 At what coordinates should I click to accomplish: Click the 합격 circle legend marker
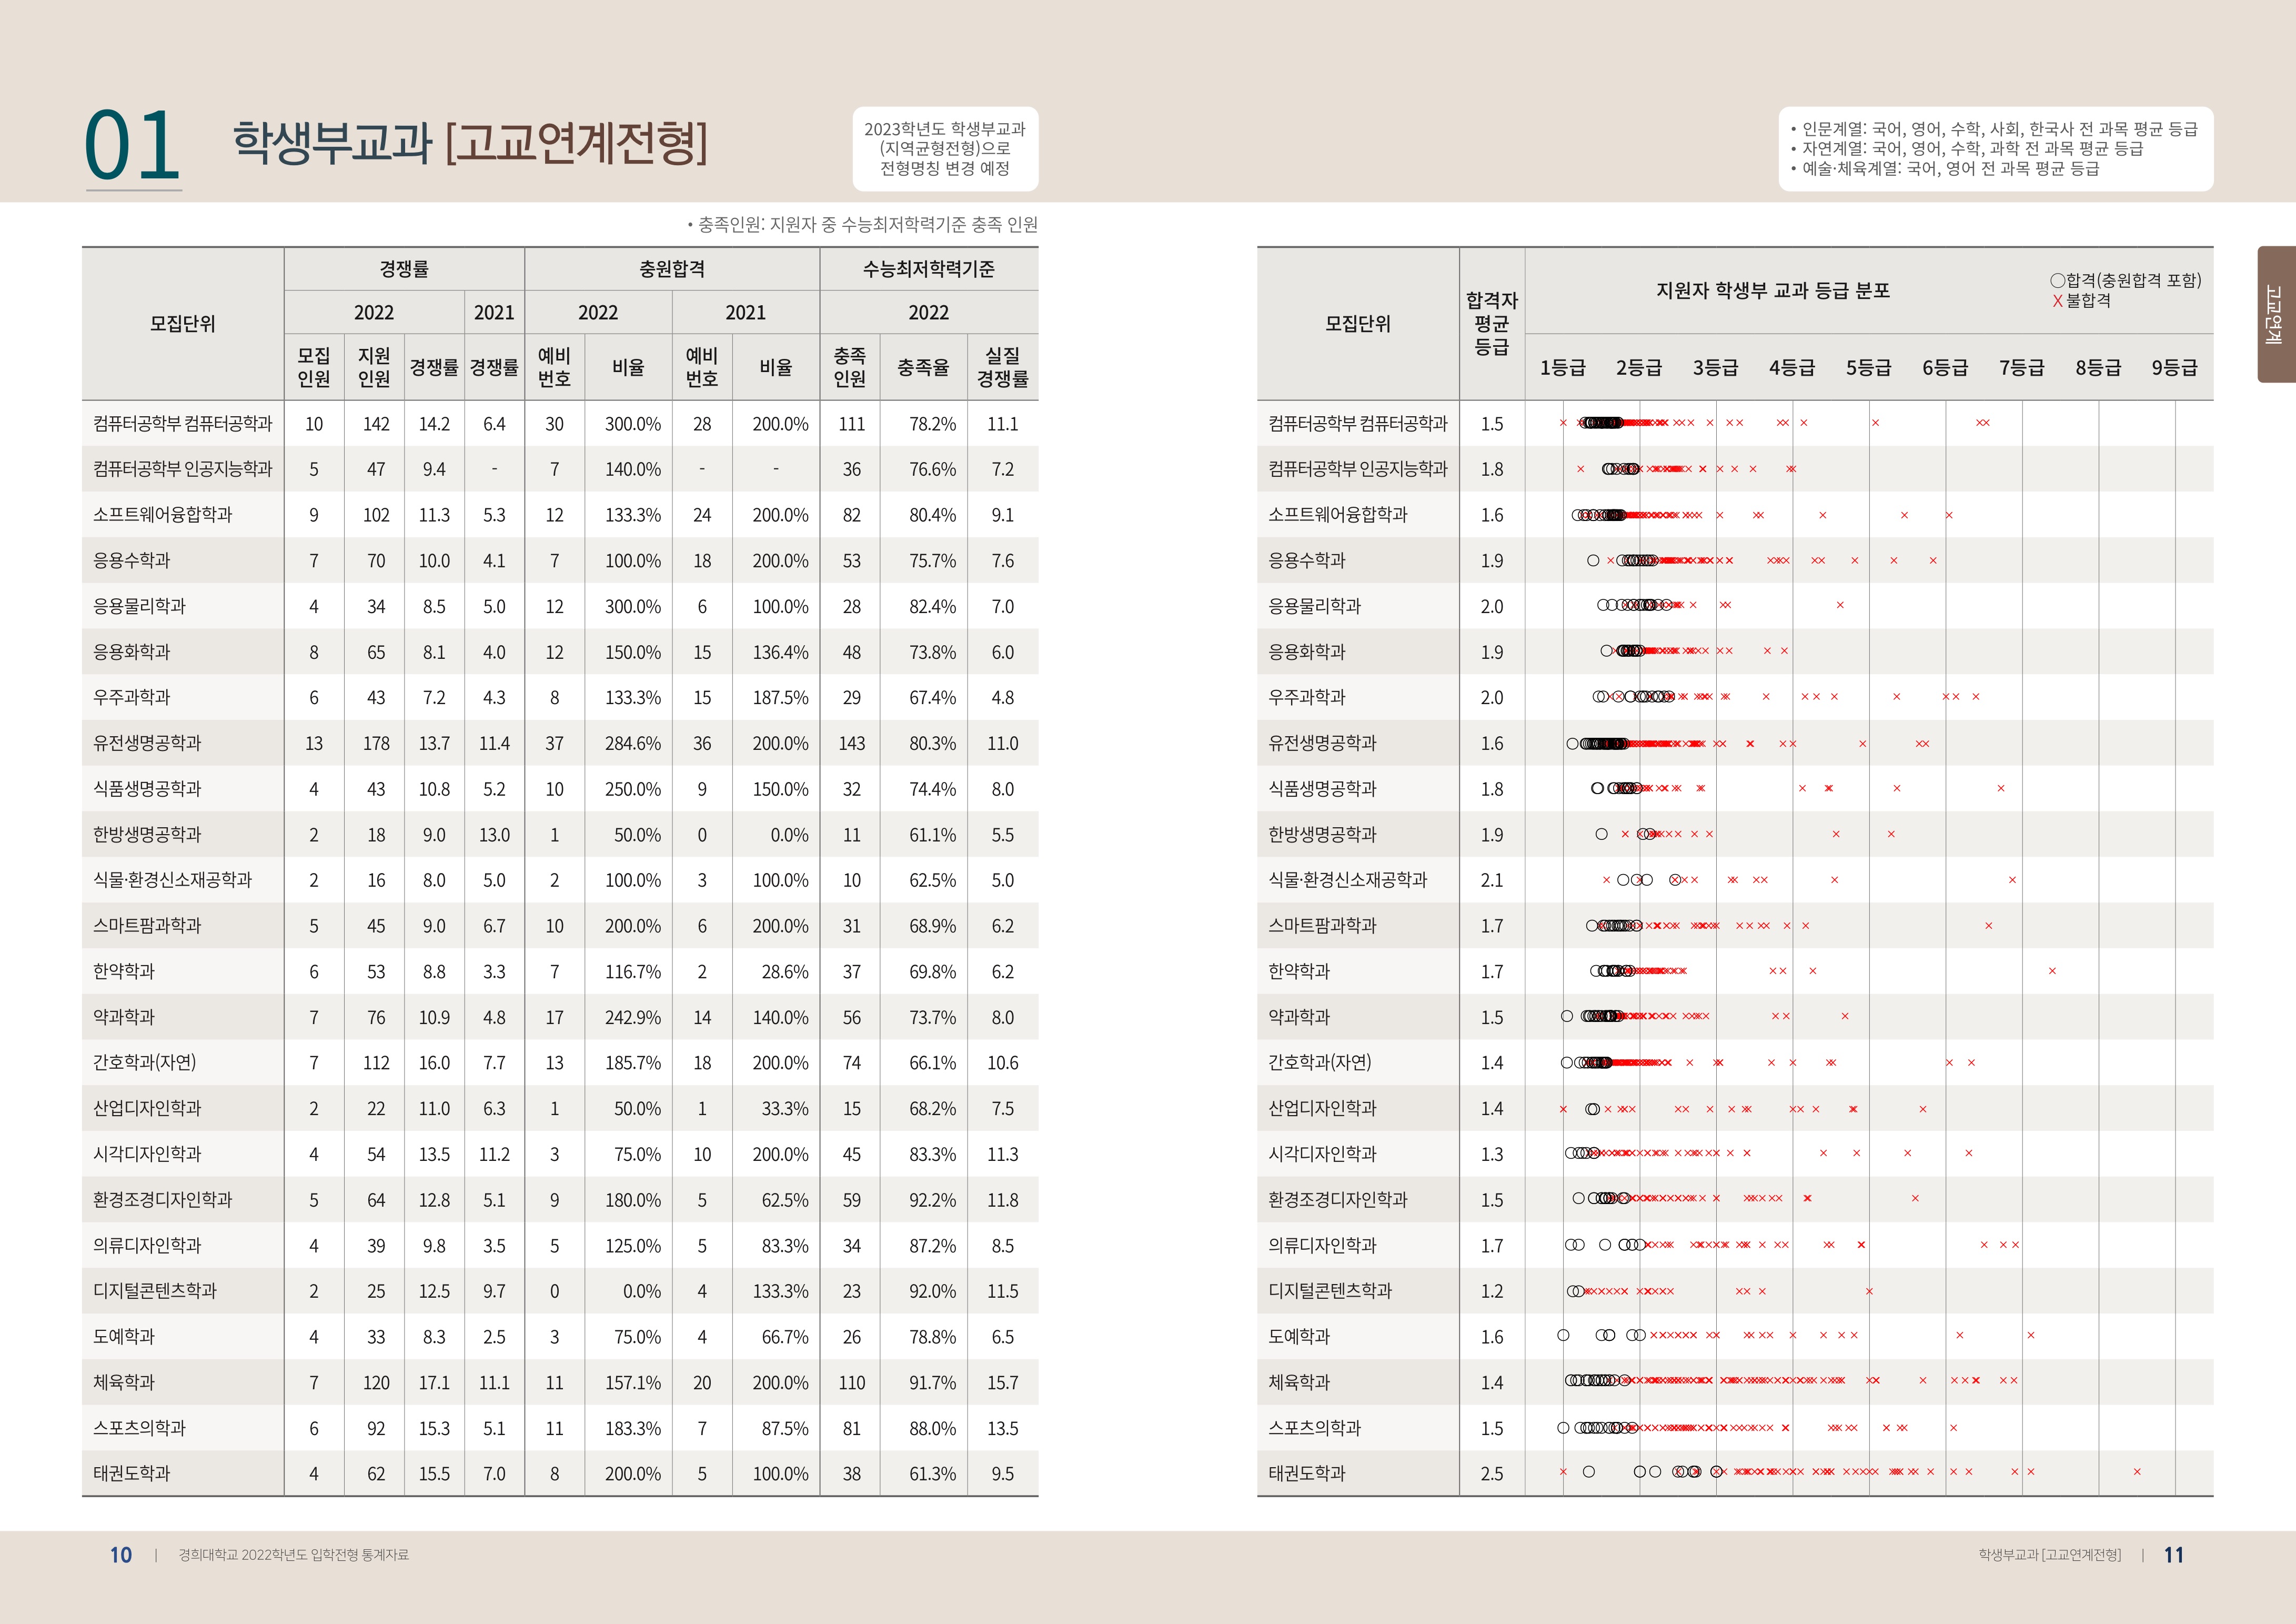2057,281
